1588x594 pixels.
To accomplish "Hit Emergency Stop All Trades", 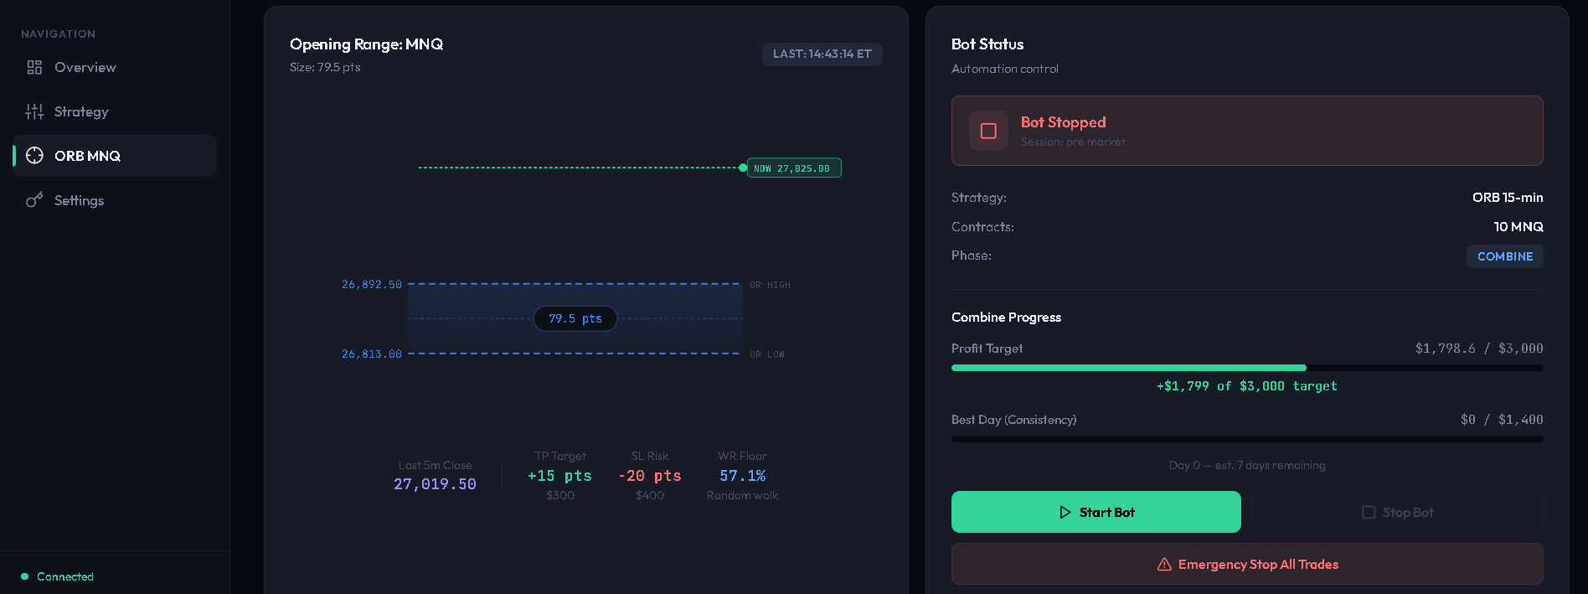I will [1247, 564].
